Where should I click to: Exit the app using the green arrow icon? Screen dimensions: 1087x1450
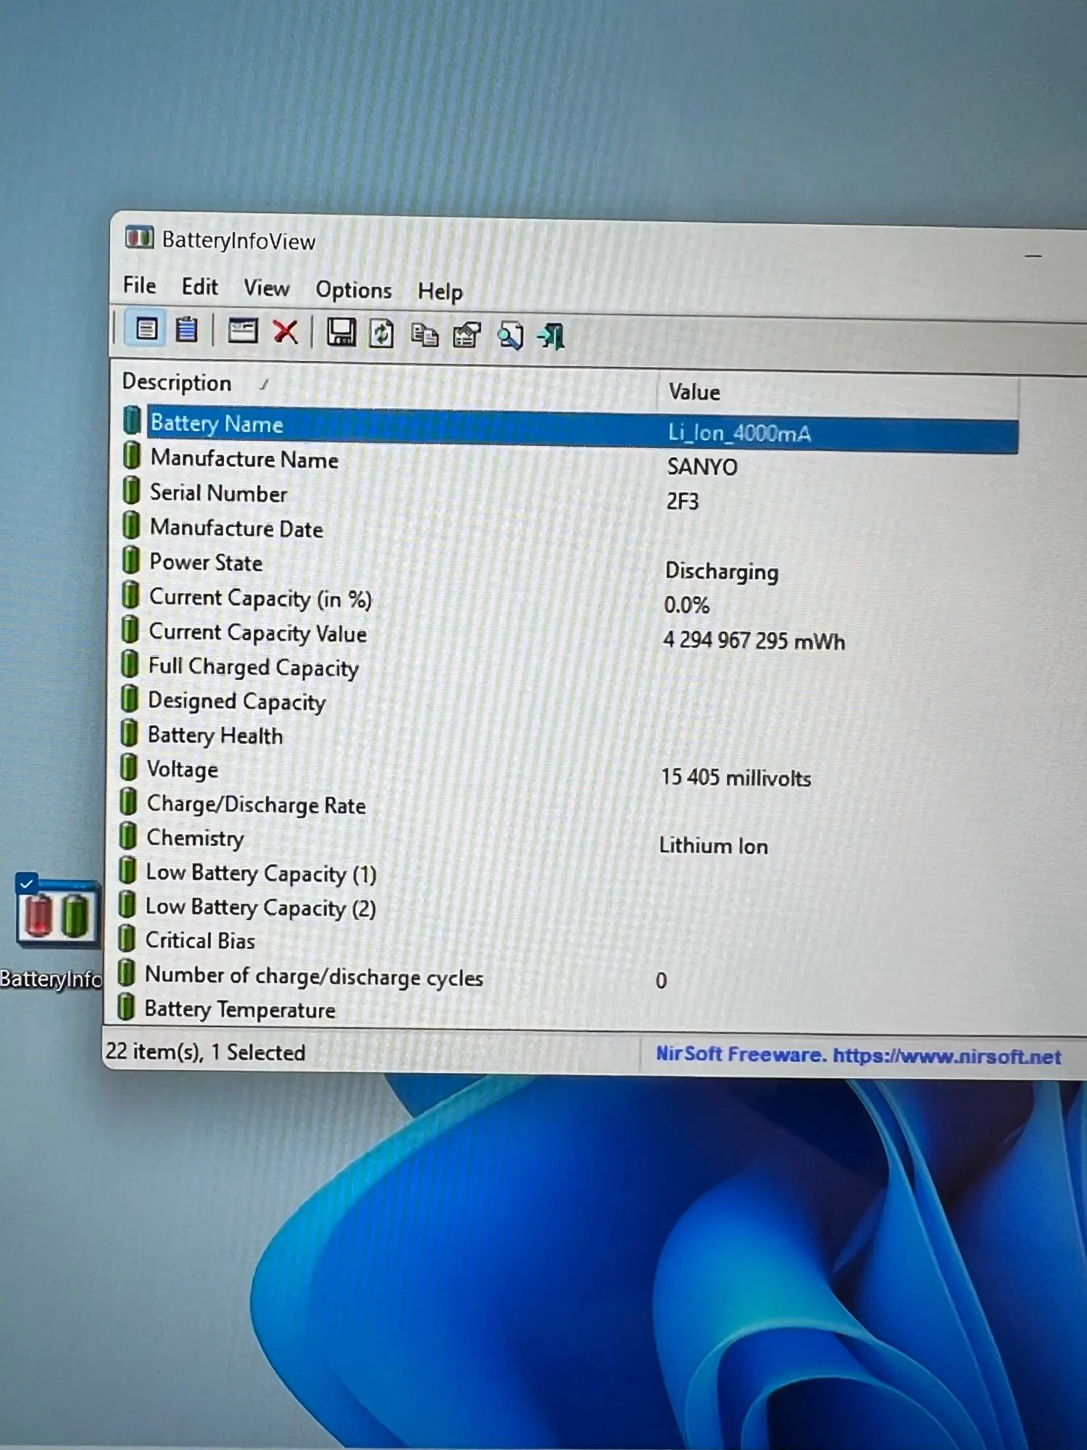(x=551, y=337)
